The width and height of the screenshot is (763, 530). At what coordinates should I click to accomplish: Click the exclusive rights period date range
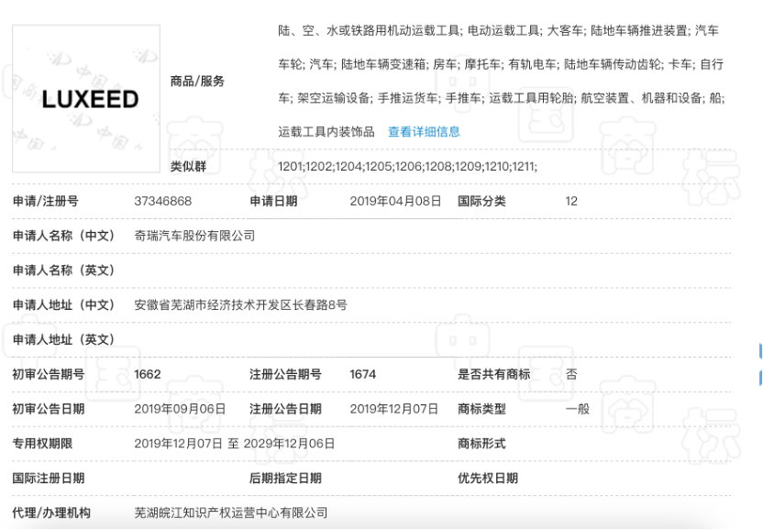click(x=235, y=444)
